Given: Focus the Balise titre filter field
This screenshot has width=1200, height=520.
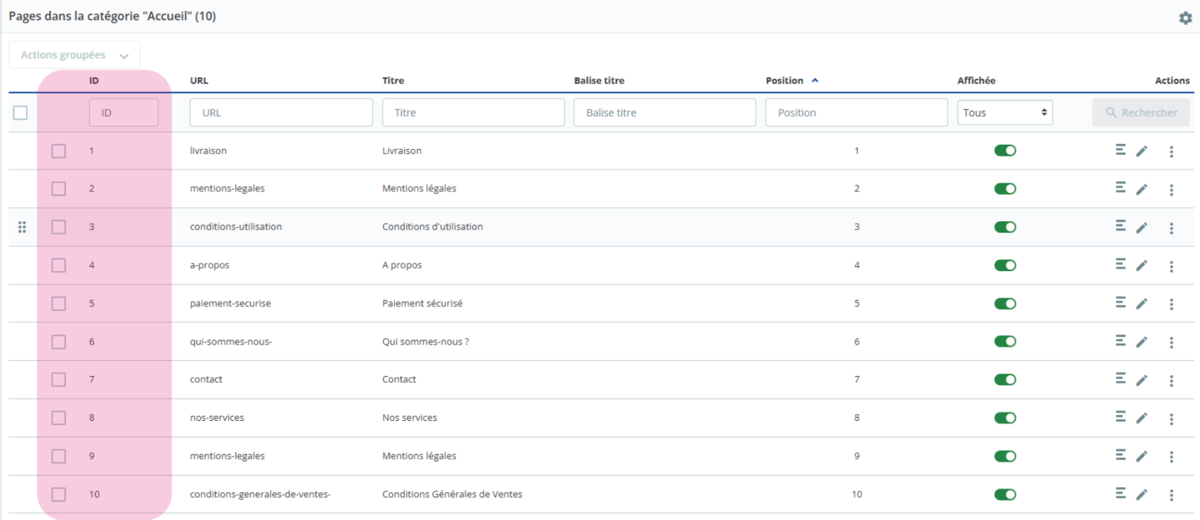Looking at the screenshot, I should click(664, 113).
